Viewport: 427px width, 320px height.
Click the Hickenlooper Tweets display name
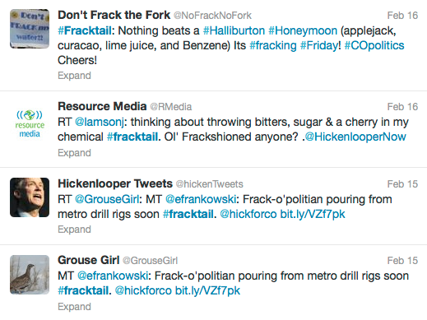coord(115,183)
